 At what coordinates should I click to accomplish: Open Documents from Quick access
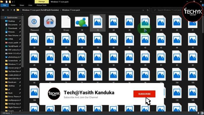13,25
